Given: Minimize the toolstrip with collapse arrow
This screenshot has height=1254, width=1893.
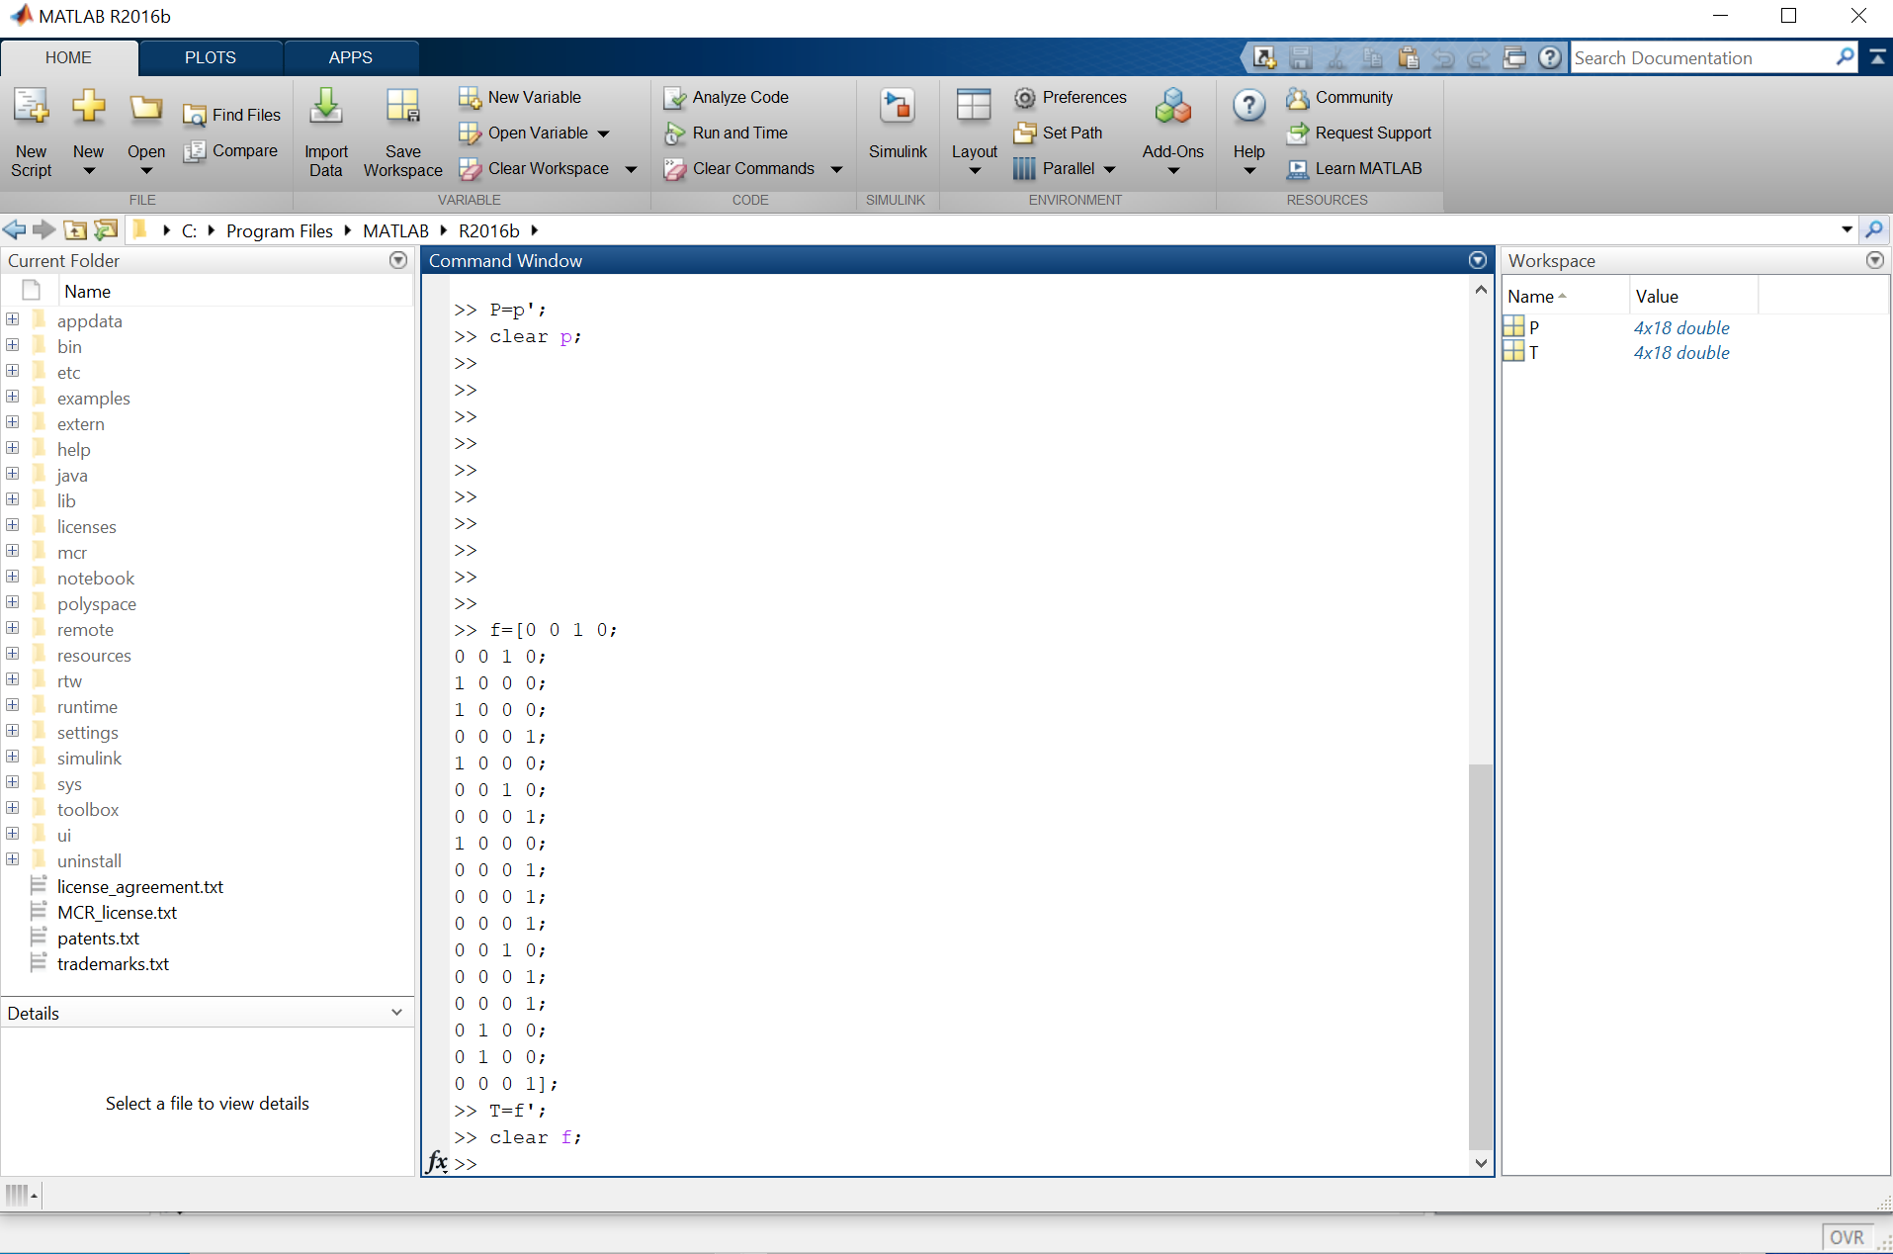Looking at the screenshot, I should (x=1877, y=57).
